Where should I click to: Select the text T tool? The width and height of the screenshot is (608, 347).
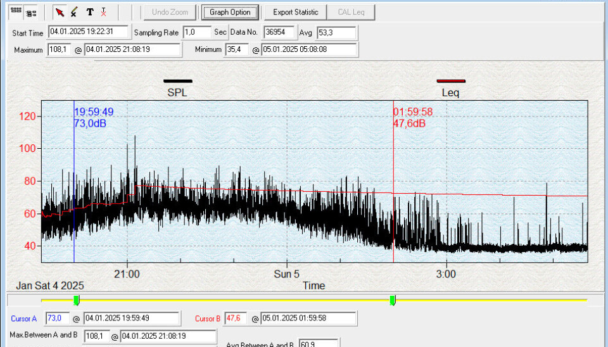[x=89, y=12]
